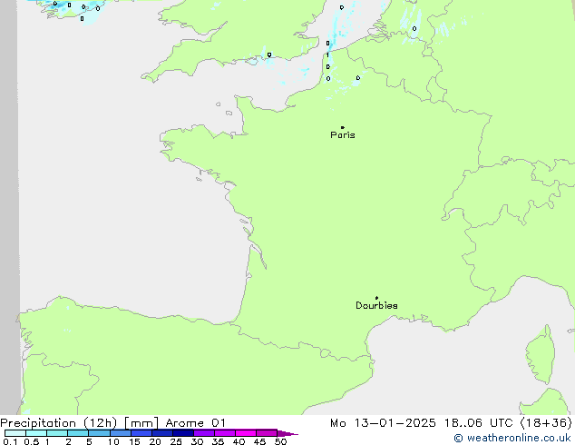Image resolution: width=575 pixels, height=445 pixels.
Task: Click the legend swatch between 2 and 5
Action: coord(78,433)
